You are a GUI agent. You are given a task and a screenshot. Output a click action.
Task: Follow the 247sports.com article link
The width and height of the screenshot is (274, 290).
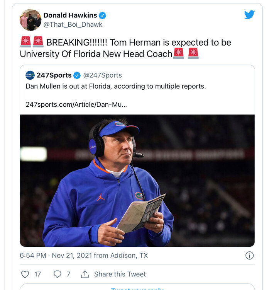pyautogui.click(x=76, y=104)
